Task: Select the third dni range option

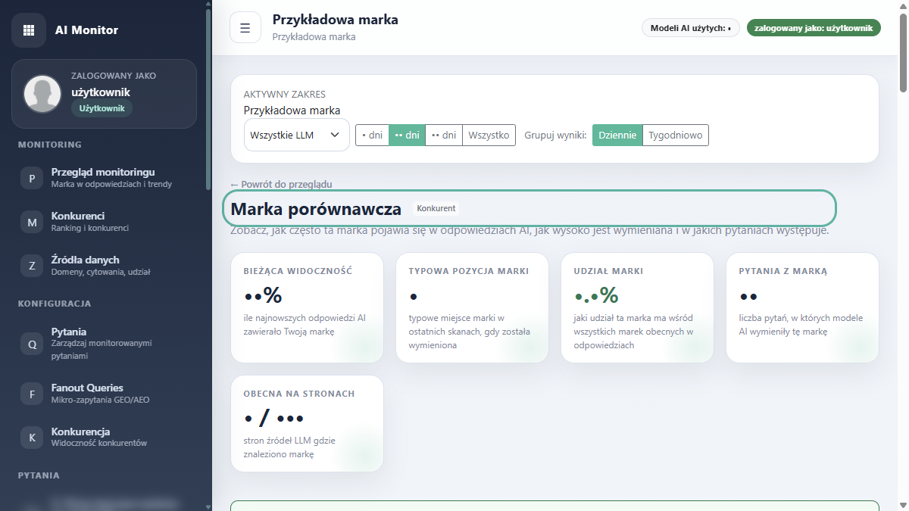Action: pos(444,136)
